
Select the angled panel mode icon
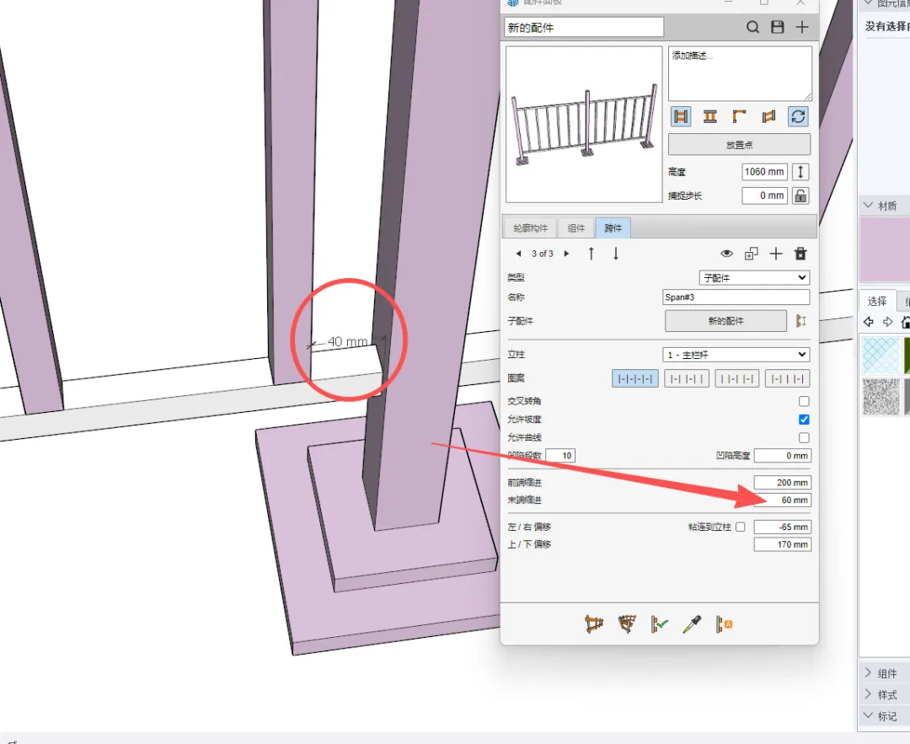tap(768, 116)
